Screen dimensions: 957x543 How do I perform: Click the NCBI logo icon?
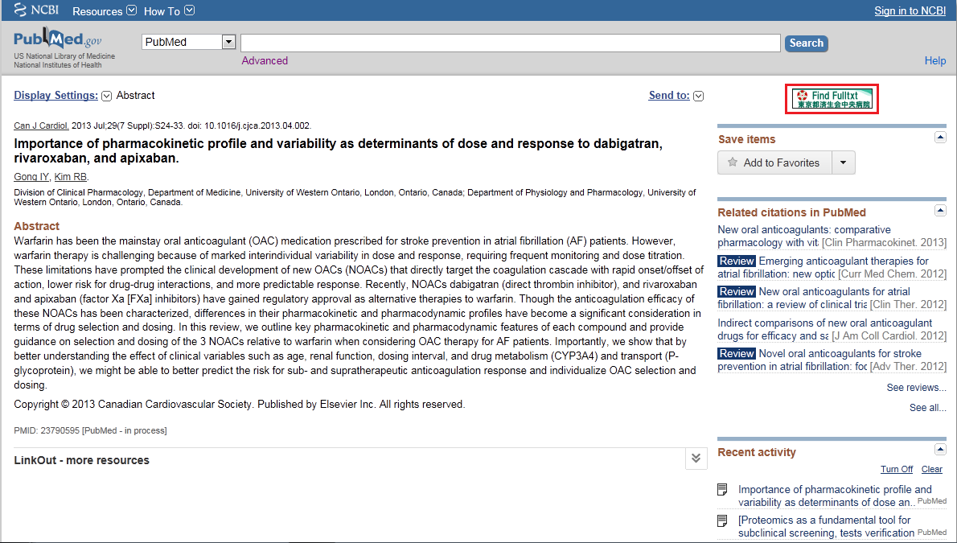click(20, 10)
